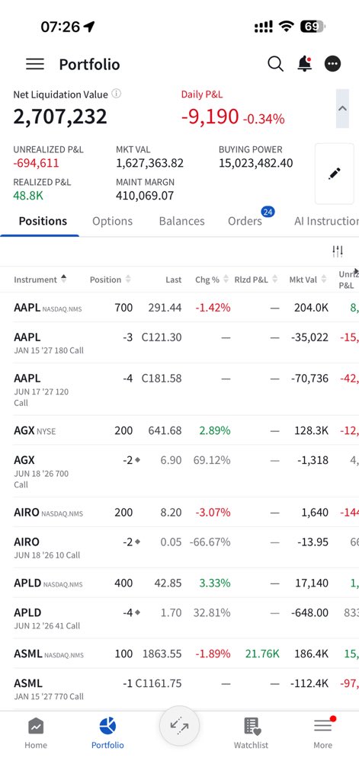Viewport: 359px width, 780px height.
Task: Sort by Position column header
Action: tap(111, 280)
